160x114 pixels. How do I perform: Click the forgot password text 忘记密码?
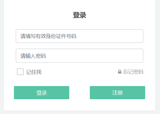133,72
